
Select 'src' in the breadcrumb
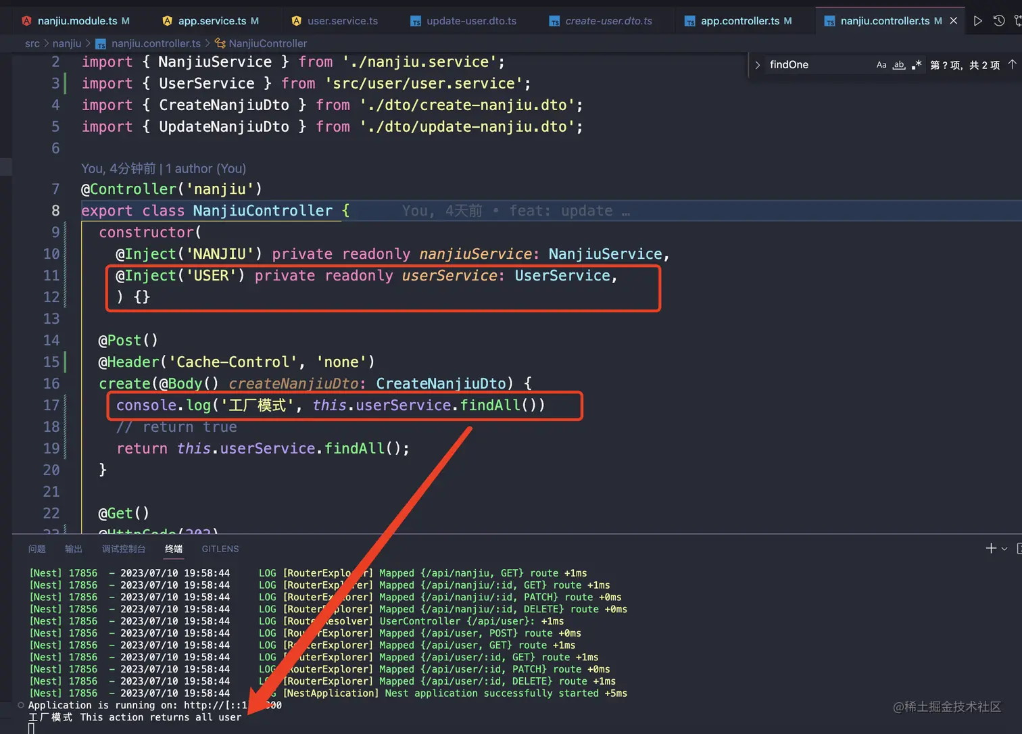tap(32, 43)
